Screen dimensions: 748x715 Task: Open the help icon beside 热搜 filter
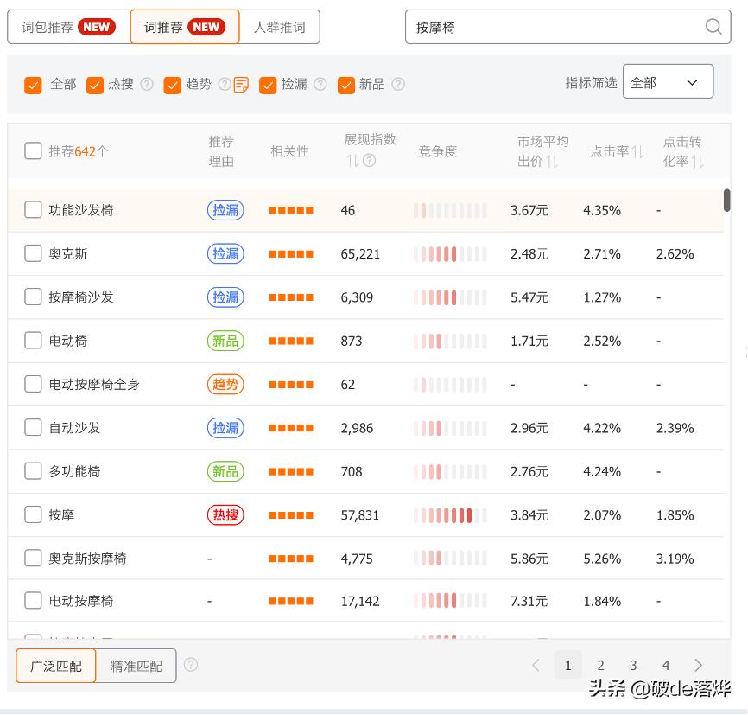coord(148,84)
